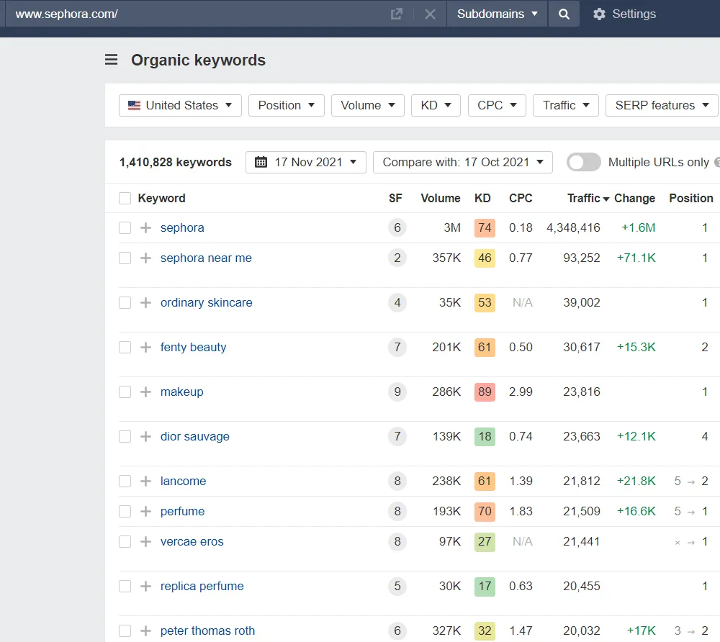
Task: Click the peter thomas roth keyword link
Action: pyautogui.click(x=207, y=630)
